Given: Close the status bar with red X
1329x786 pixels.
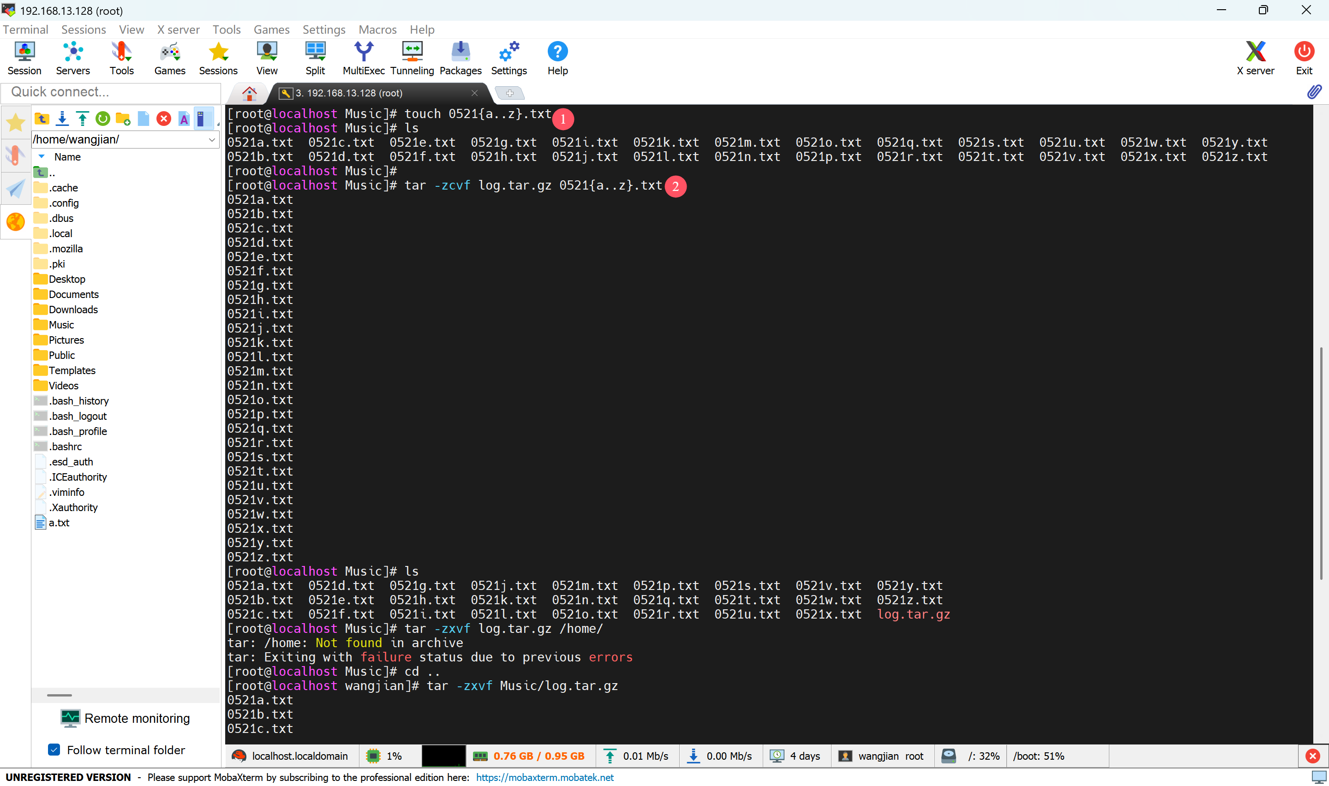Looking at the screenshot, I should [x=1312, y=756].
